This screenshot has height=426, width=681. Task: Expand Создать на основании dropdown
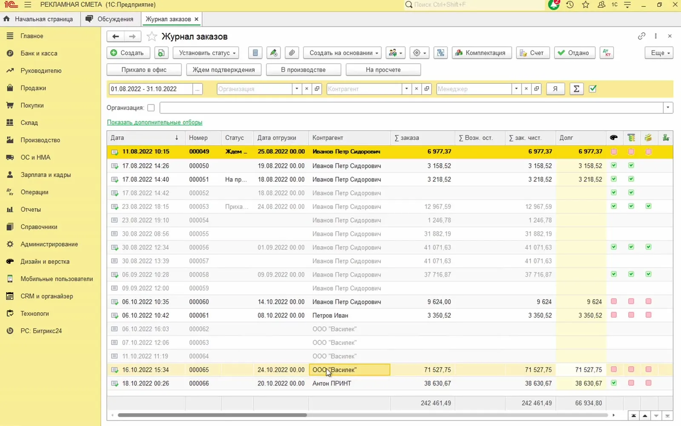point(342,53)
